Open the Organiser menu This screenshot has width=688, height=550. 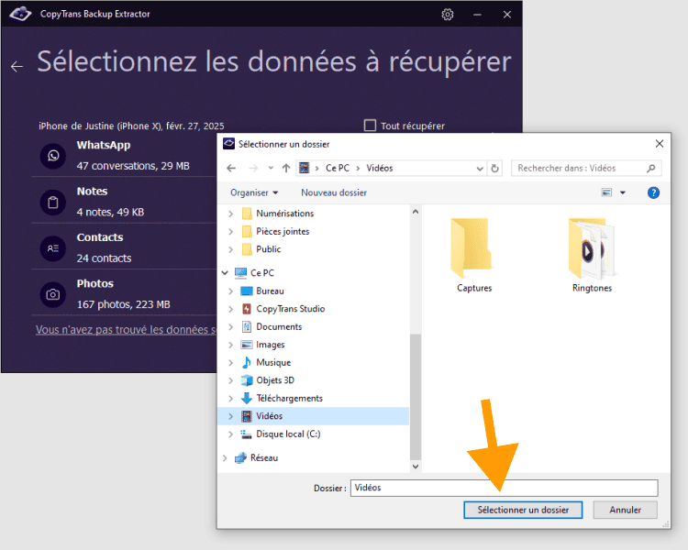tap(254, 192)
